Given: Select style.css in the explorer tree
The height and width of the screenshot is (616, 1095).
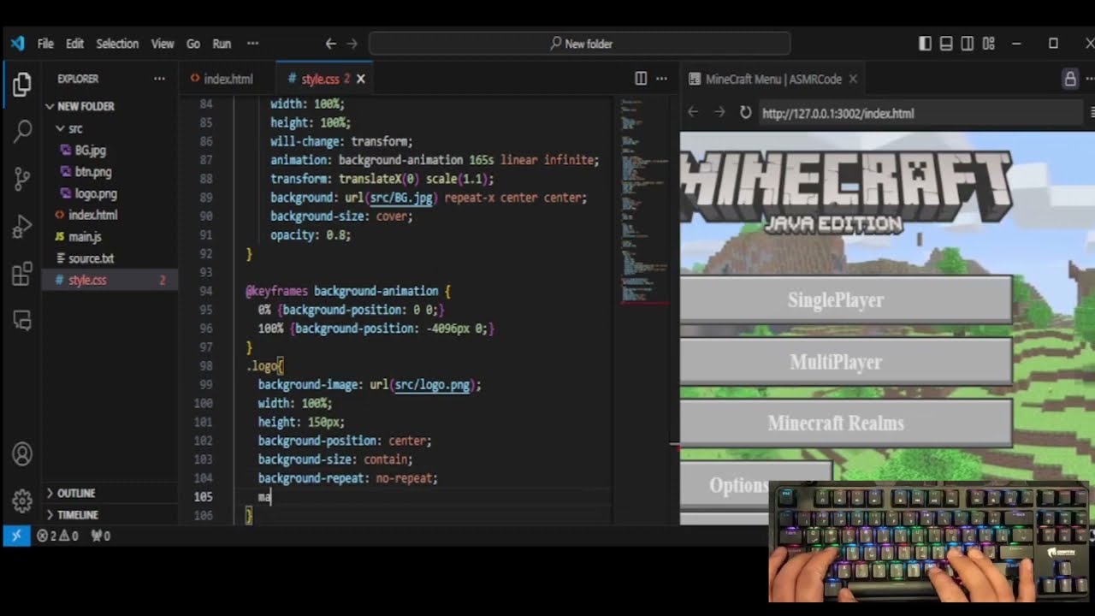Looking at the screenshot, I should pyautogui.click(x=109, y=280).
